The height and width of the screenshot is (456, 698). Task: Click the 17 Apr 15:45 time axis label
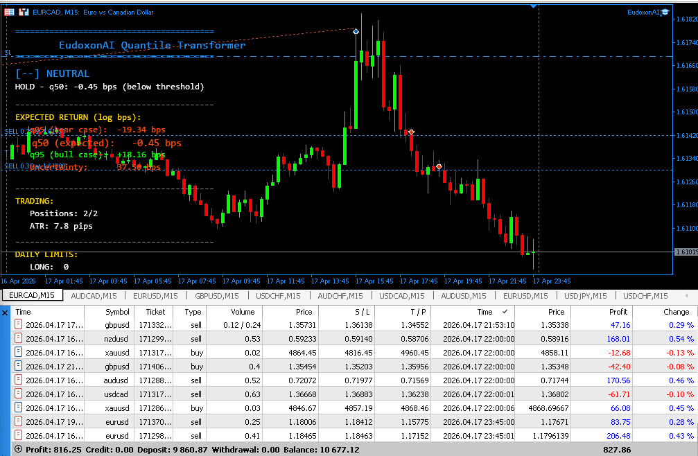(374, 281)
